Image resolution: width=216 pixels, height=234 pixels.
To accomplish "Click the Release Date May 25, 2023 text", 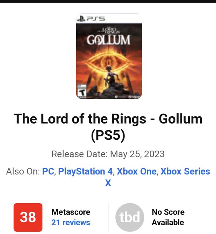I will coord(108,154).
